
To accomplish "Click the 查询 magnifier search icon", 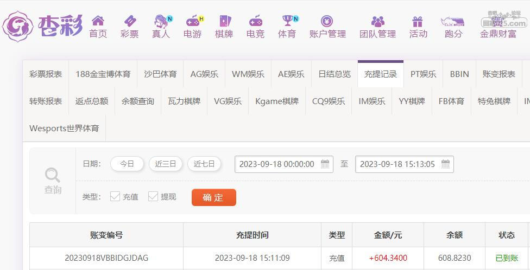I will coord(53,175).
